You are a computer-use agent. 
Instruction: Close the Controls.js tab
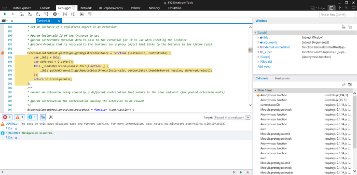point(59,21)
